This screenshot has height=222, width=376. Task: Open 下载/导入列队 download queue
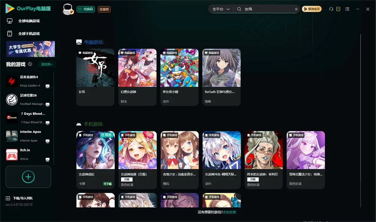click(x=23, y=198)
